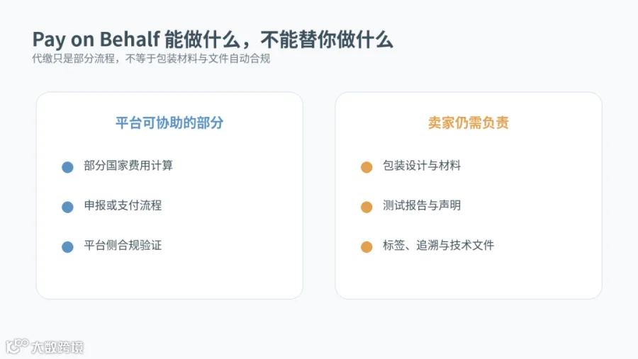Click the text 申报或支付流程
This screenshot has height=359, width=638.
point(123,205)
